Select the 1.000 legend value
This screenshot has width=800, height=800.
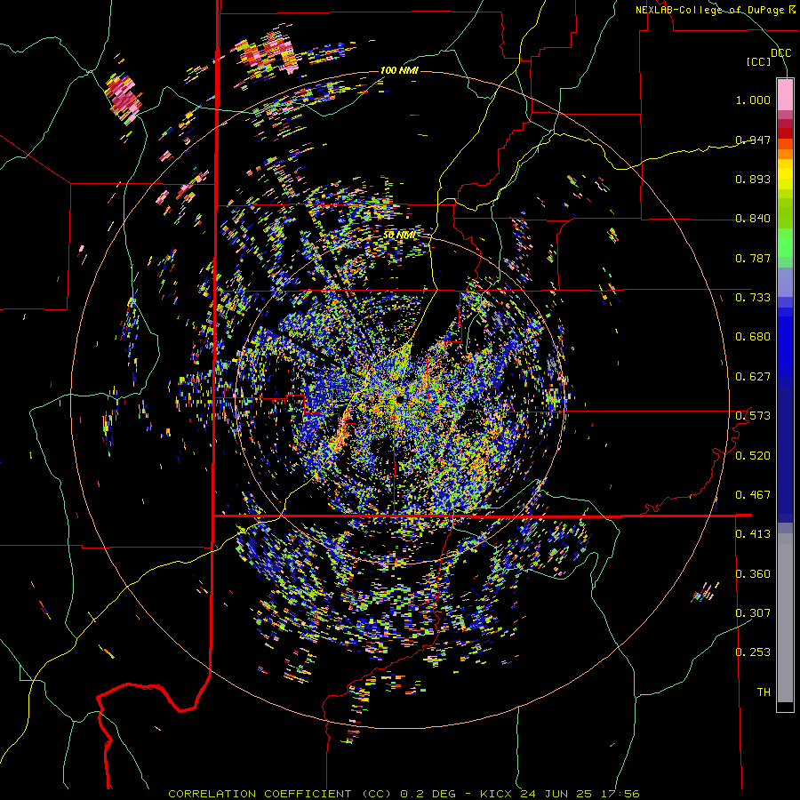point(753,100)
